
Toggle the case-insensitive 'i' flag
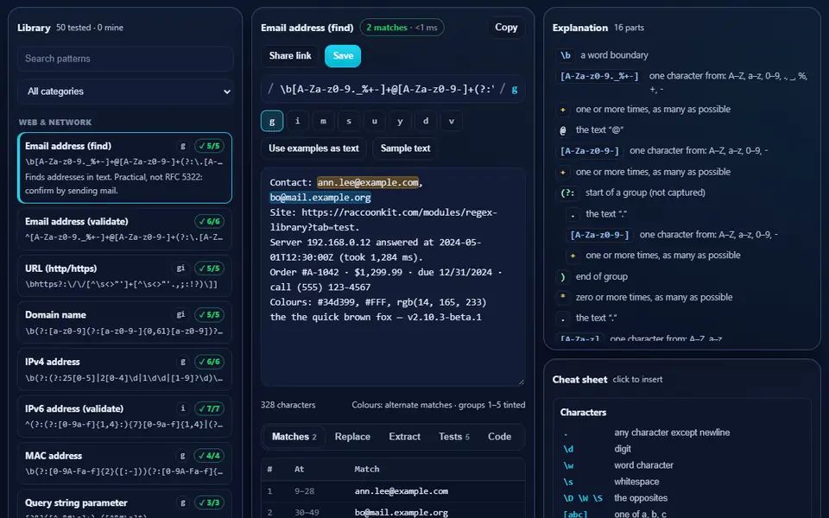(298, 121)
